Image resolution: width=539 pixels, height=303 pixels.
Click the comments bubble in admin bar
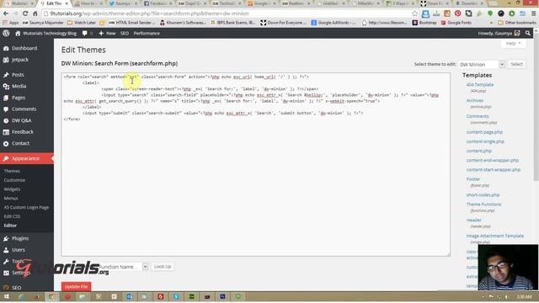(x=85, y=34)
